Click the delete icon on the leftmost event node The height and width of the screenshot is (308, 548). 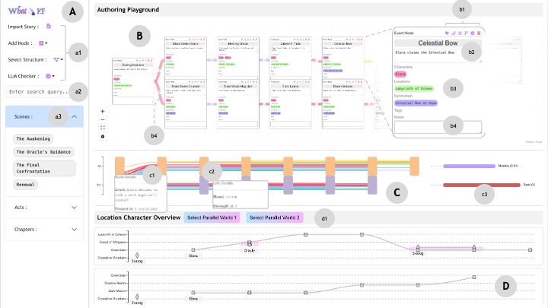click(151, 61)
